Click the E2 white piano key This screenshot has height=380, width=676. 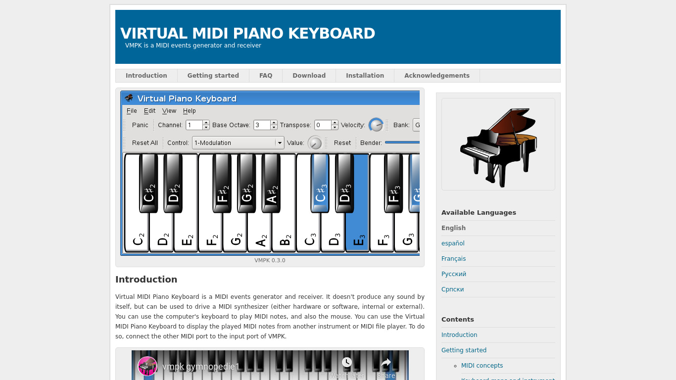point(186,233)
